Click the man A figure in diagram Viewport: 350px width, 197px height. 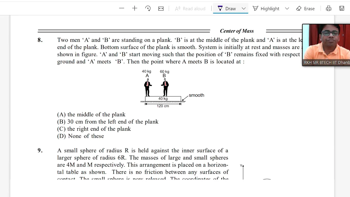point(148,87)
